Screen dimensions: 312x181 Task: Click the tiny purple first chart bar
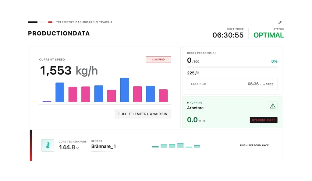coord(47,102)
